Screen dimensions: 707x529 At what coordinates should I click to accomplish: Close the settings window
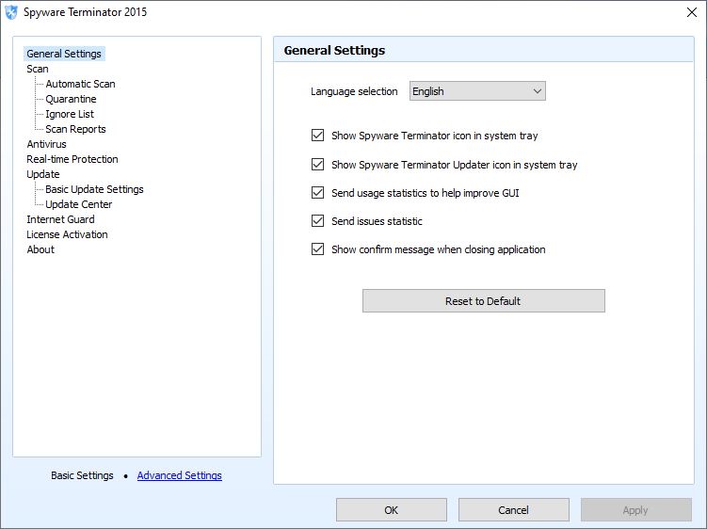692,12
